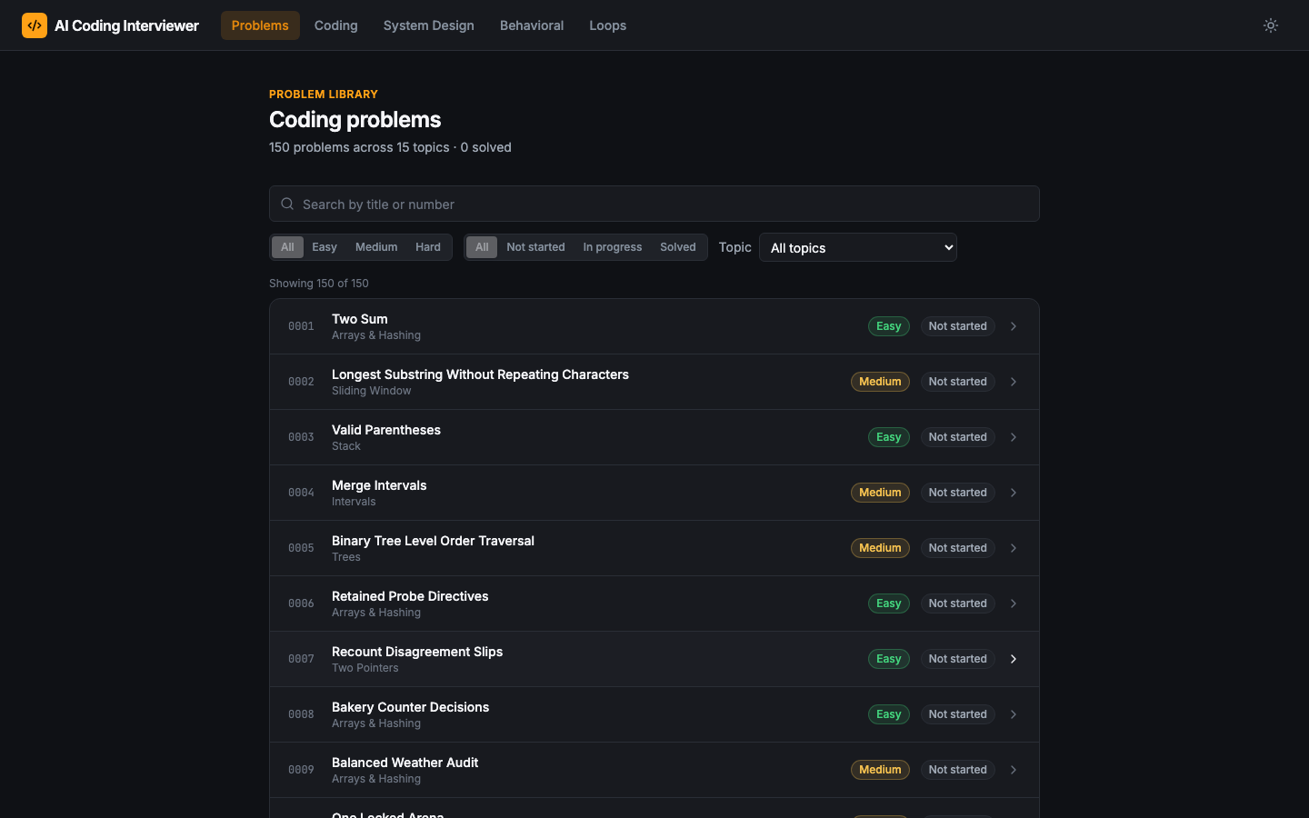
Task: Show only In progress problems
Action: pos(613,247)
